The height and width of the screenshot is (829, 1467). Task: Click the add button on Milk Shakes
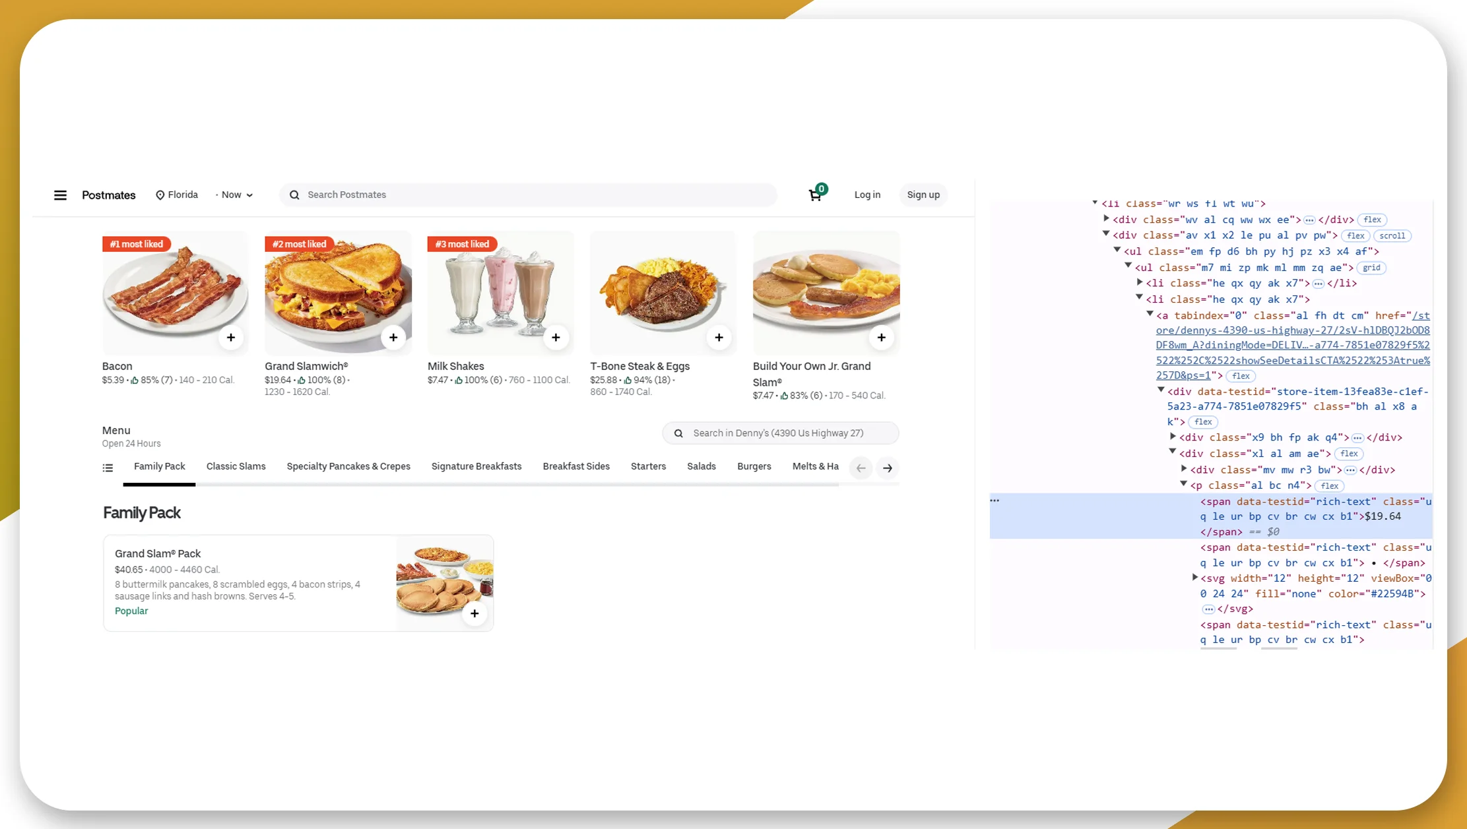555,336
